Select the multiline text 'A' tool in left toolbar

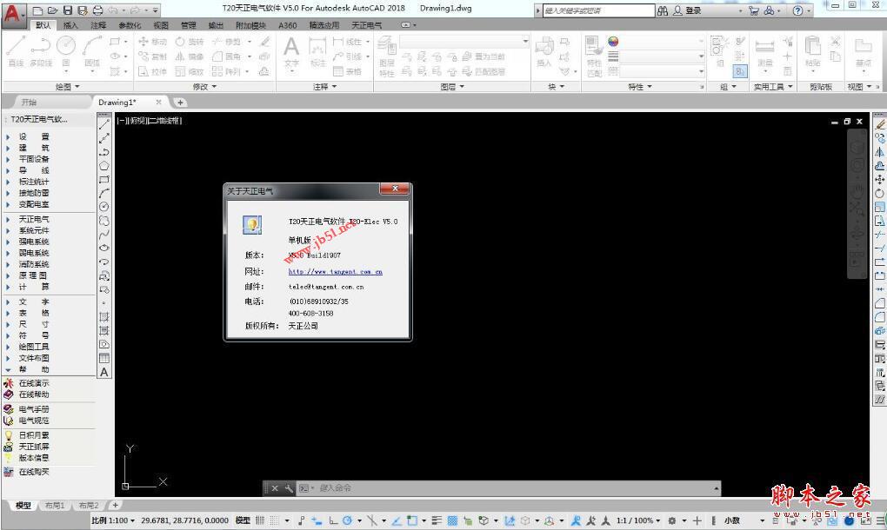click(x=104, y=372)
